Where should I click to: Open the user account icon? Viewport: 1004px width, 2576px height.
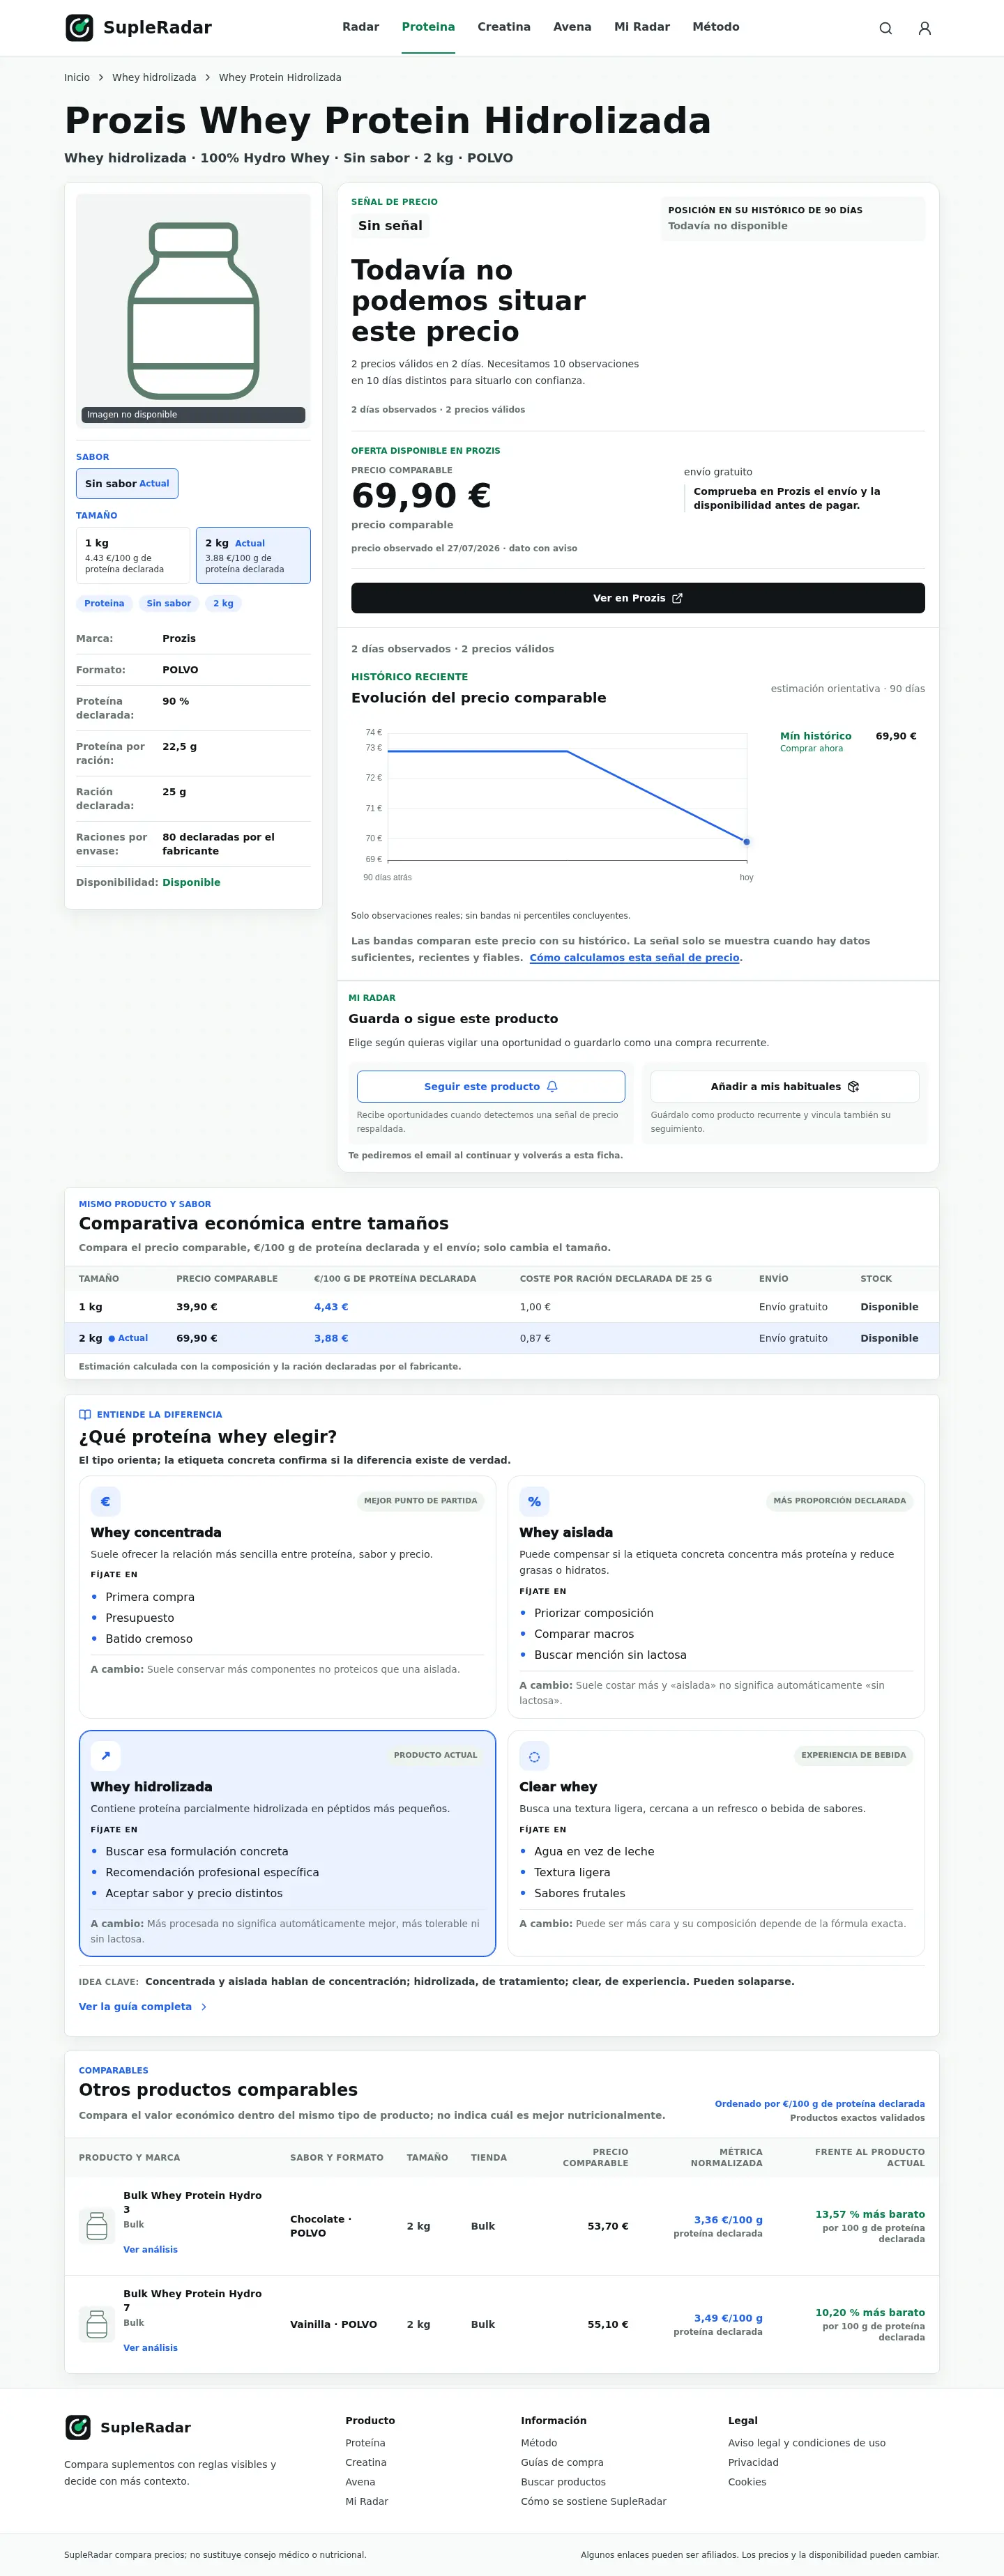point(925,28)
